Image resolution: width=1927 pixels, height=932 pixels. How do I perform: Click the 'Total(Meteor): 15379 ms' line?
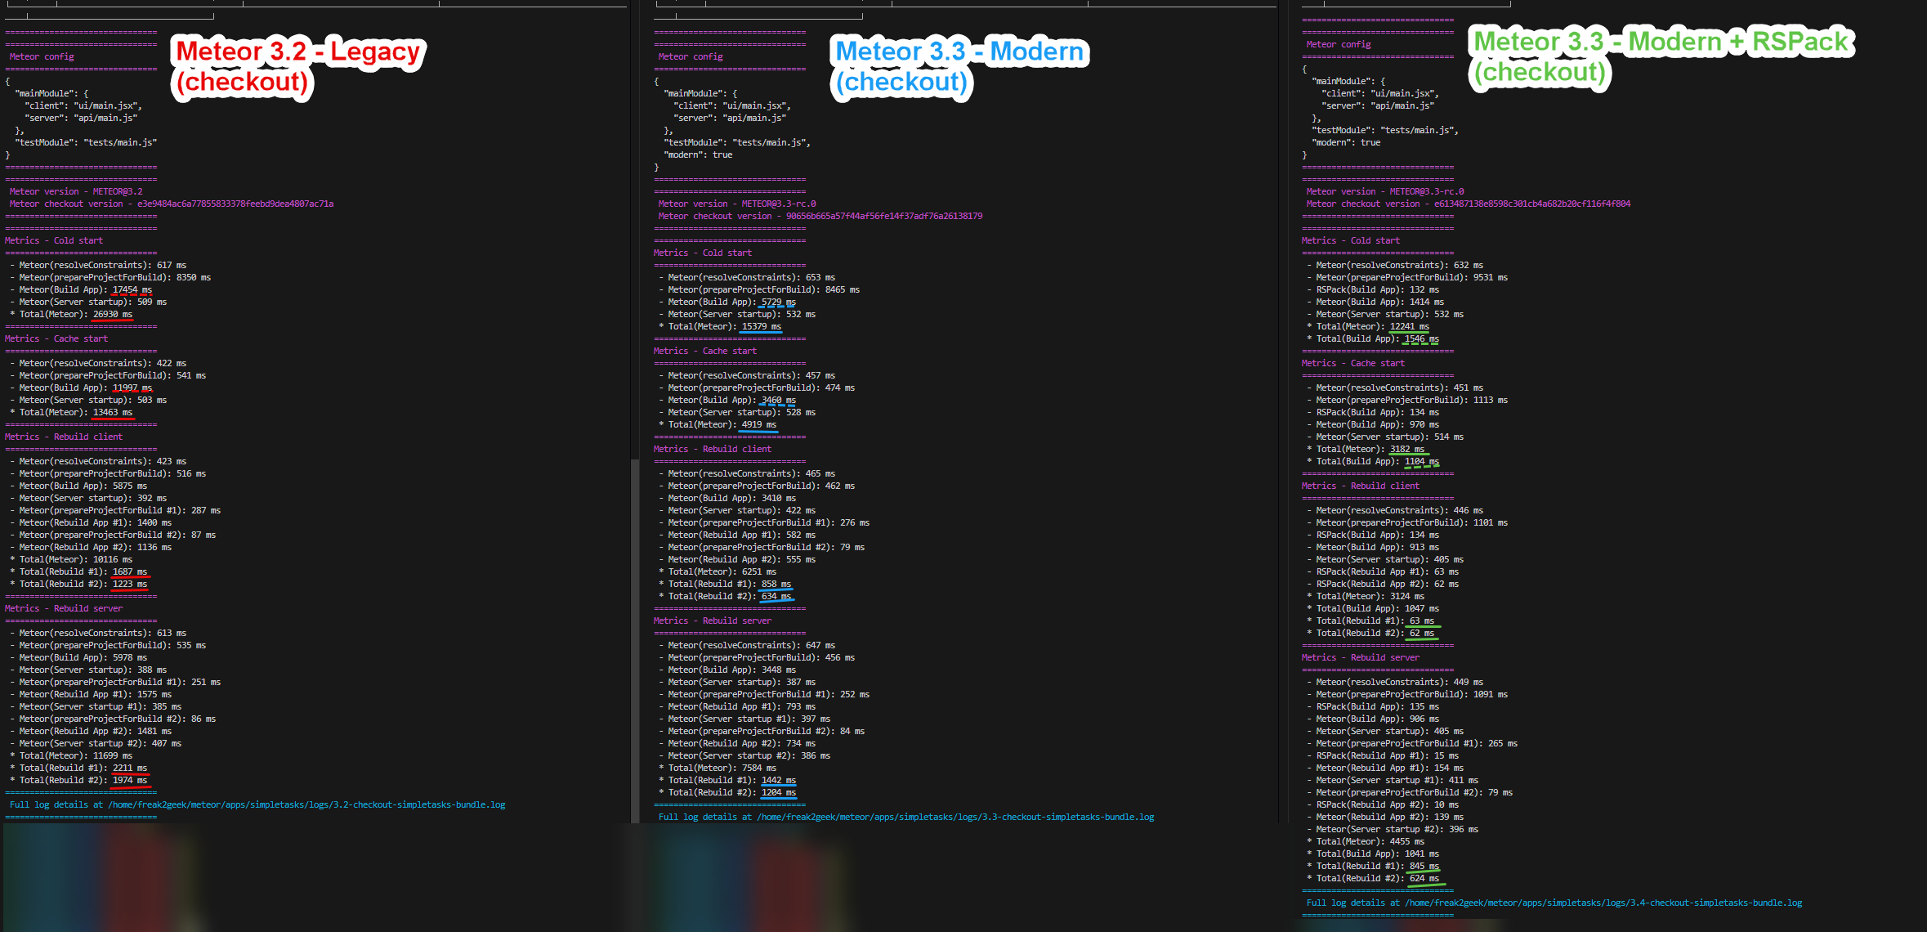tap(720, 326)
